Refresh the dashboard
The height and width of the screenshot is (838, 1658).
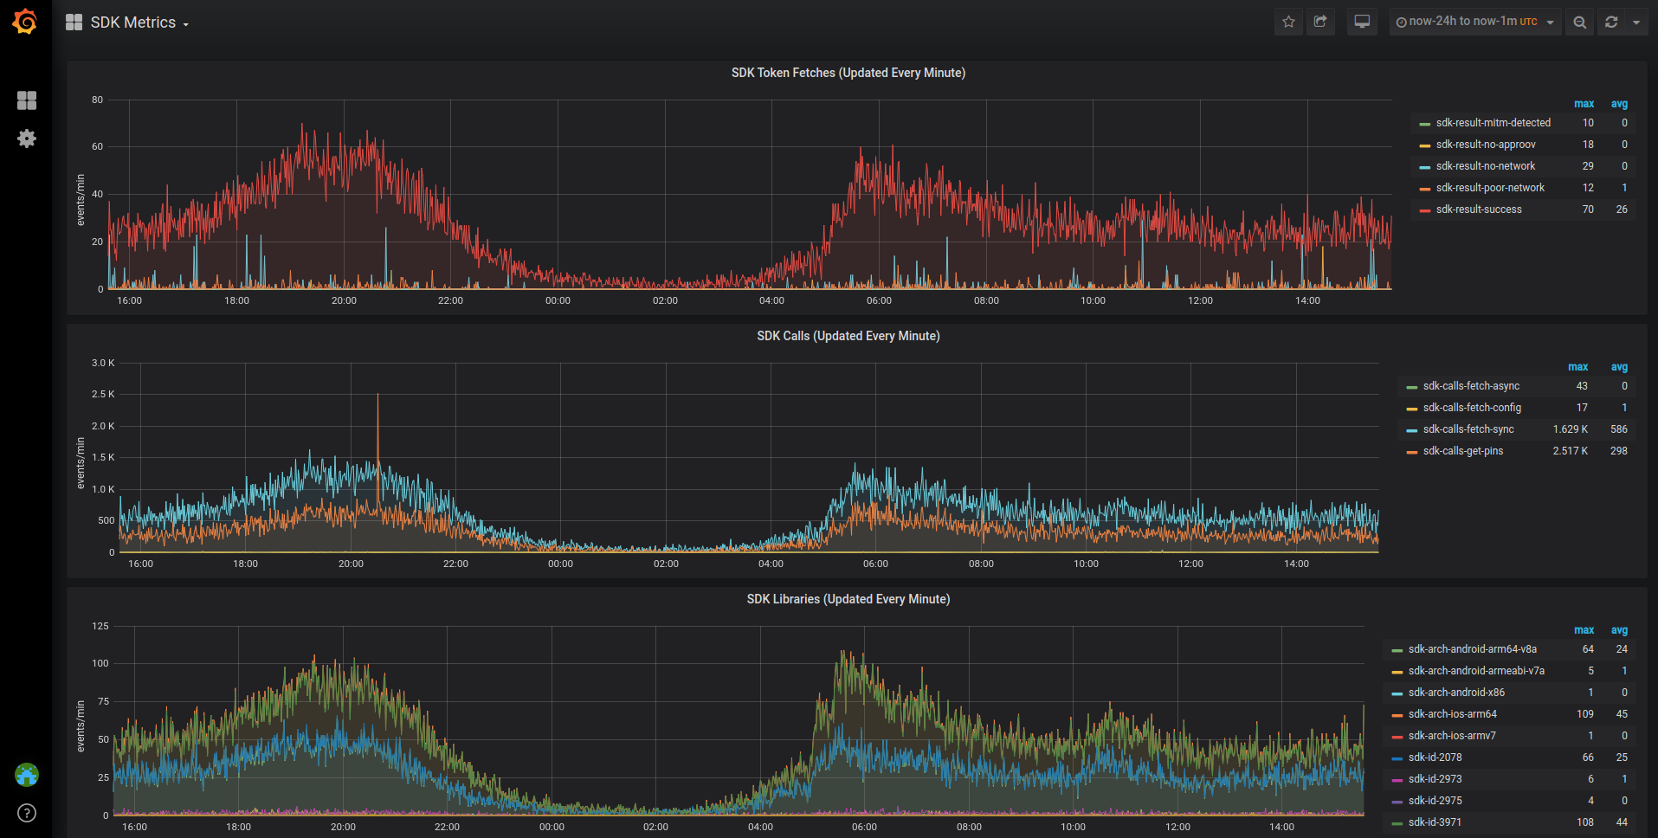1610,22
